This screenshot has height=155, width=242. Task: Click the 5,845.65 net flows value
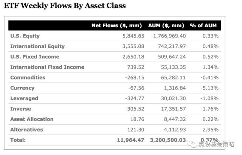(133, 36)
